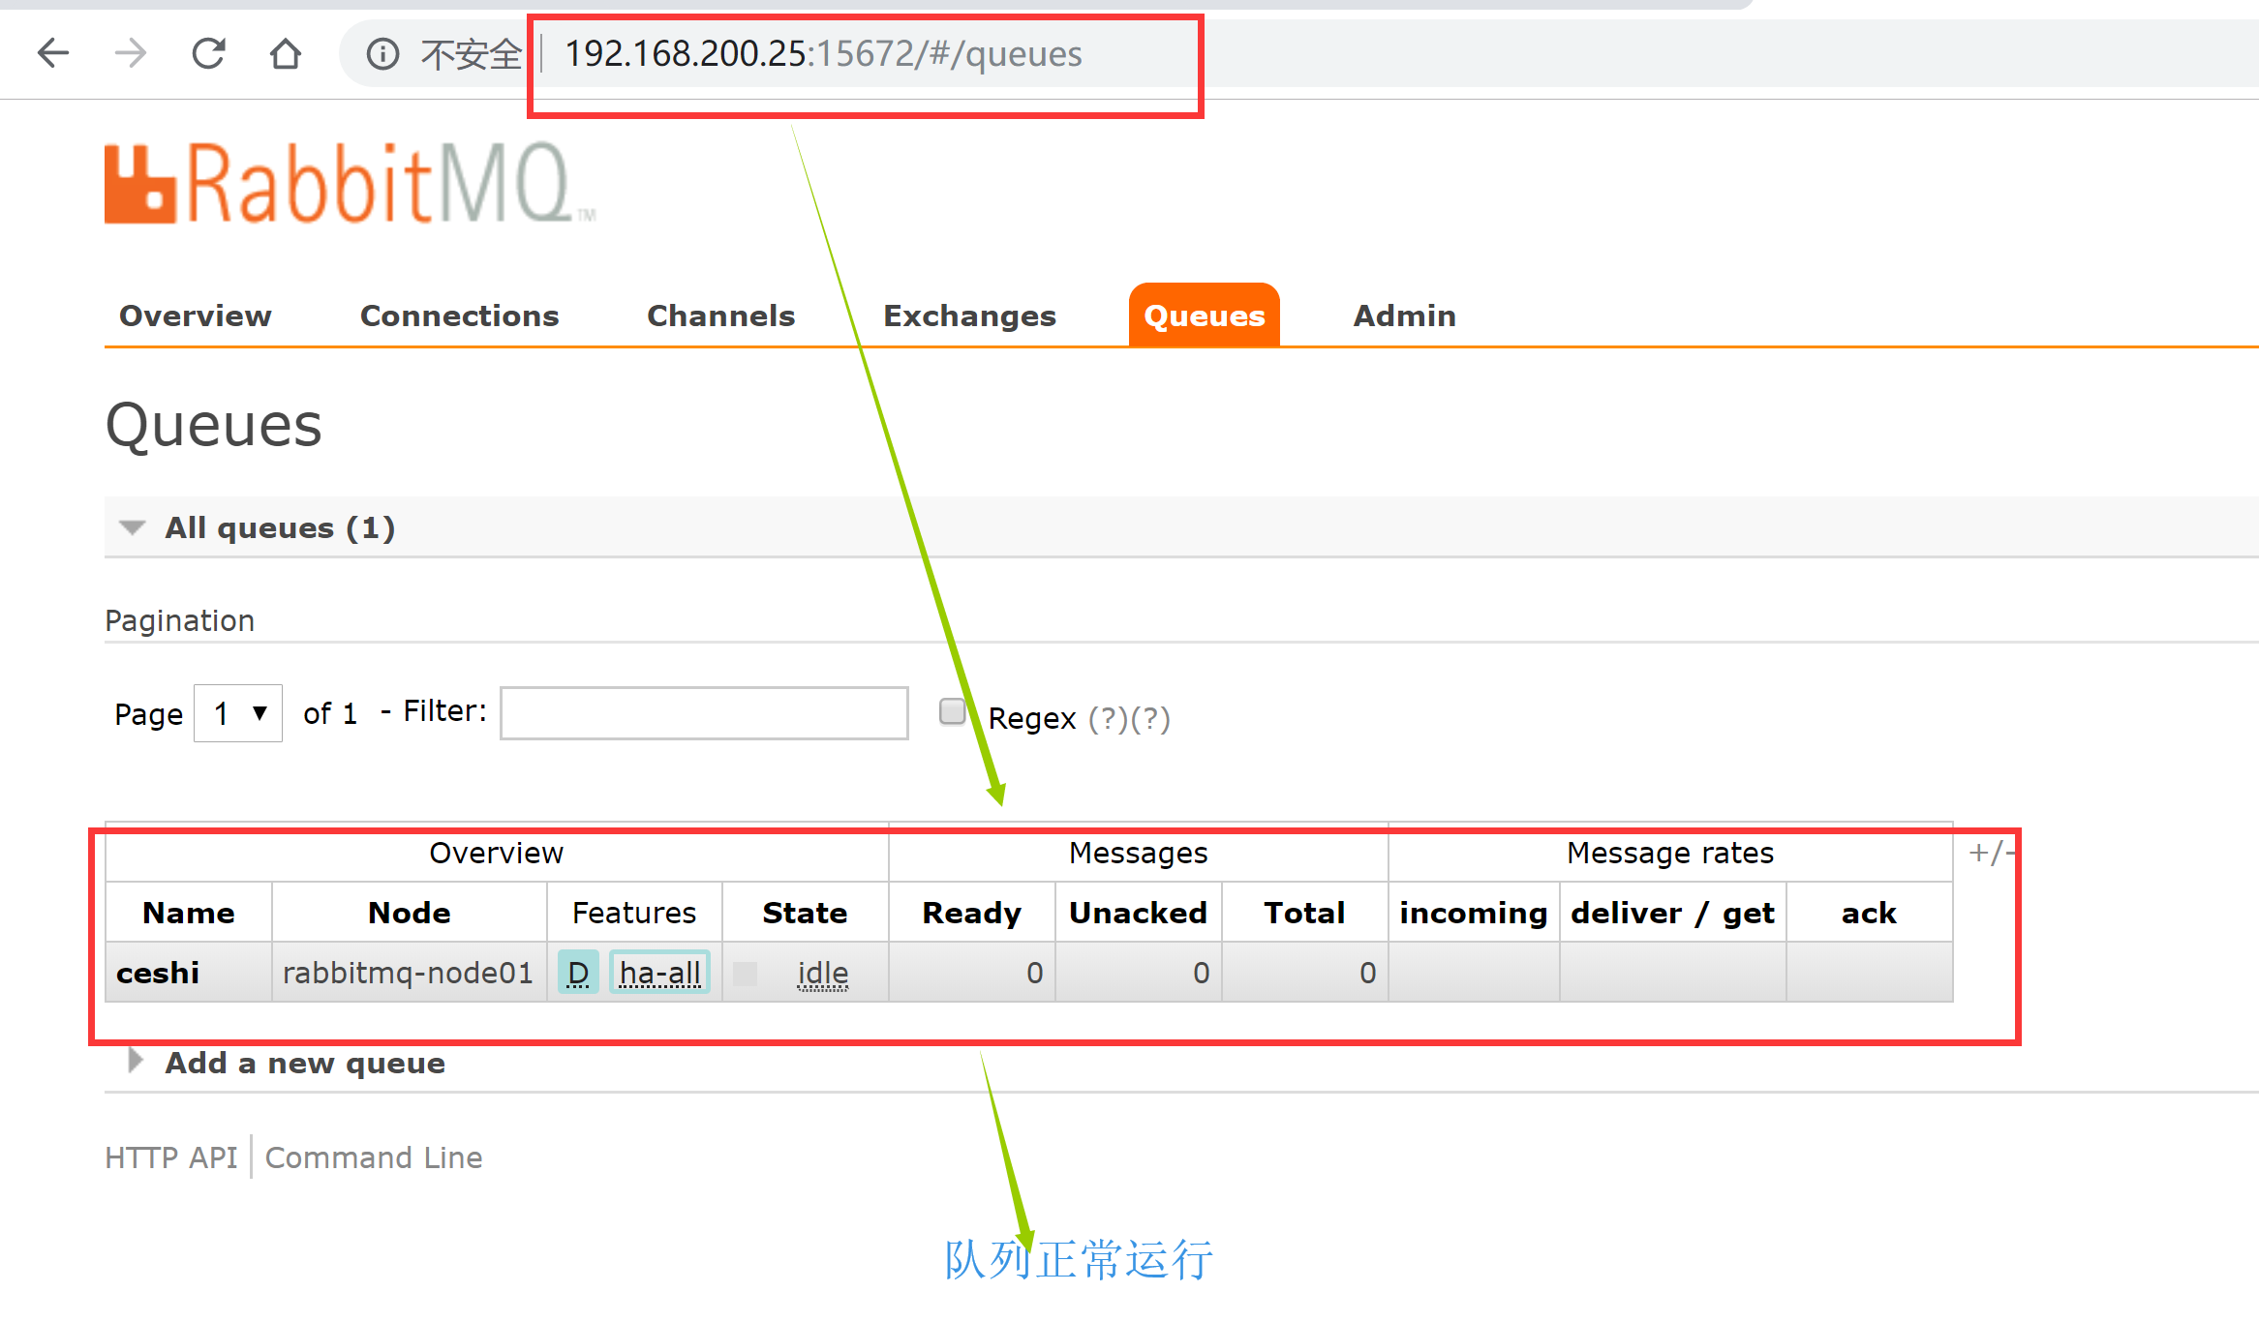Click into the Filter text field
The height and width of the screenshot is (1322, 2259).
704,713
